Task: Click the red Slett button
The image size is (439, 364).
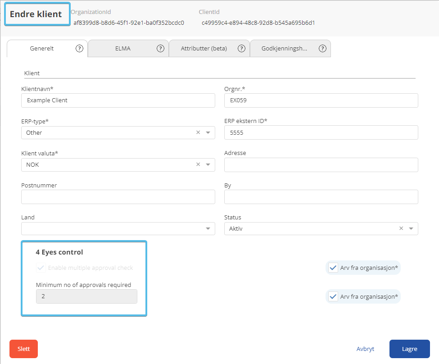Action: point(23,349)
